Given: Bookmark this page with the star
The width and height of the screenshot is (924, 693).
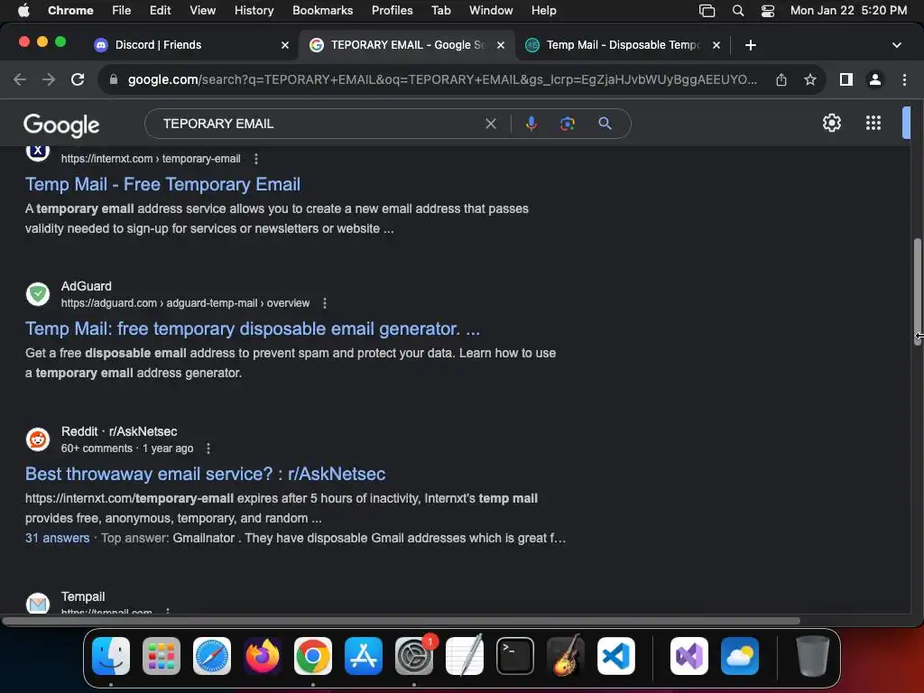Looking at the screenshot, I should [x=810, y=79].
